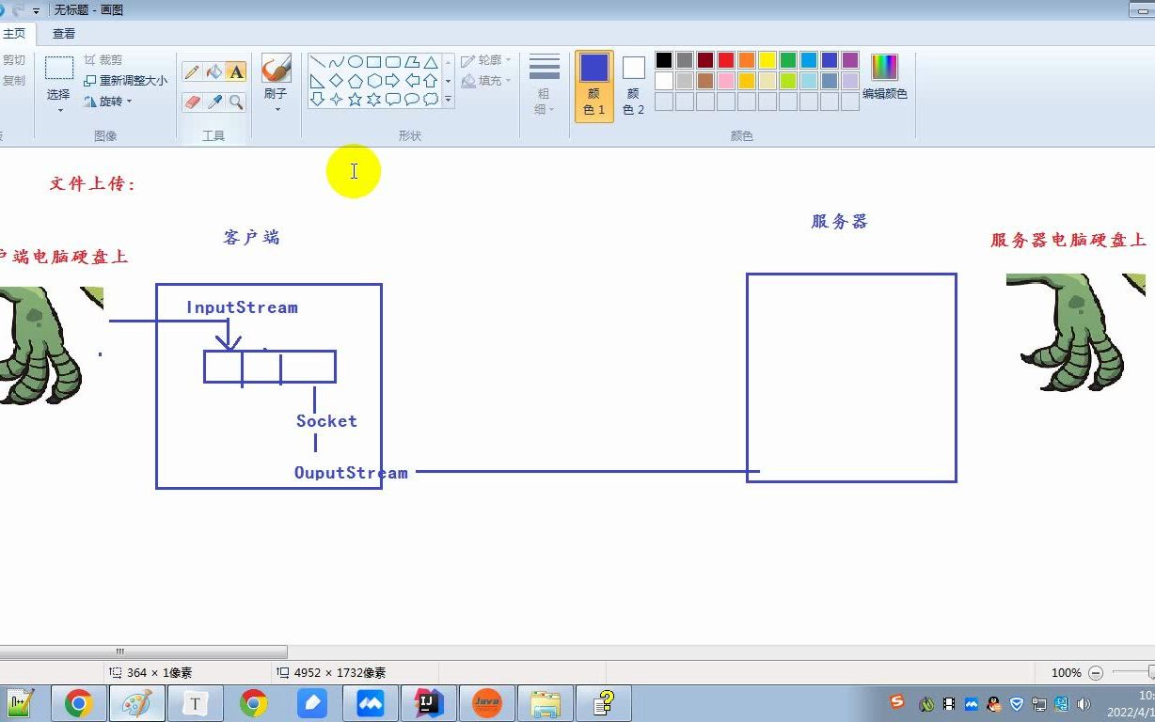Select the Pencil tool
Screen dimensions: 1155x722
(x=192, y=71)
